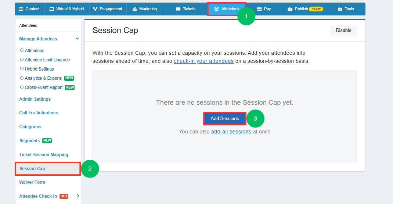Click the Disable button

343,31
